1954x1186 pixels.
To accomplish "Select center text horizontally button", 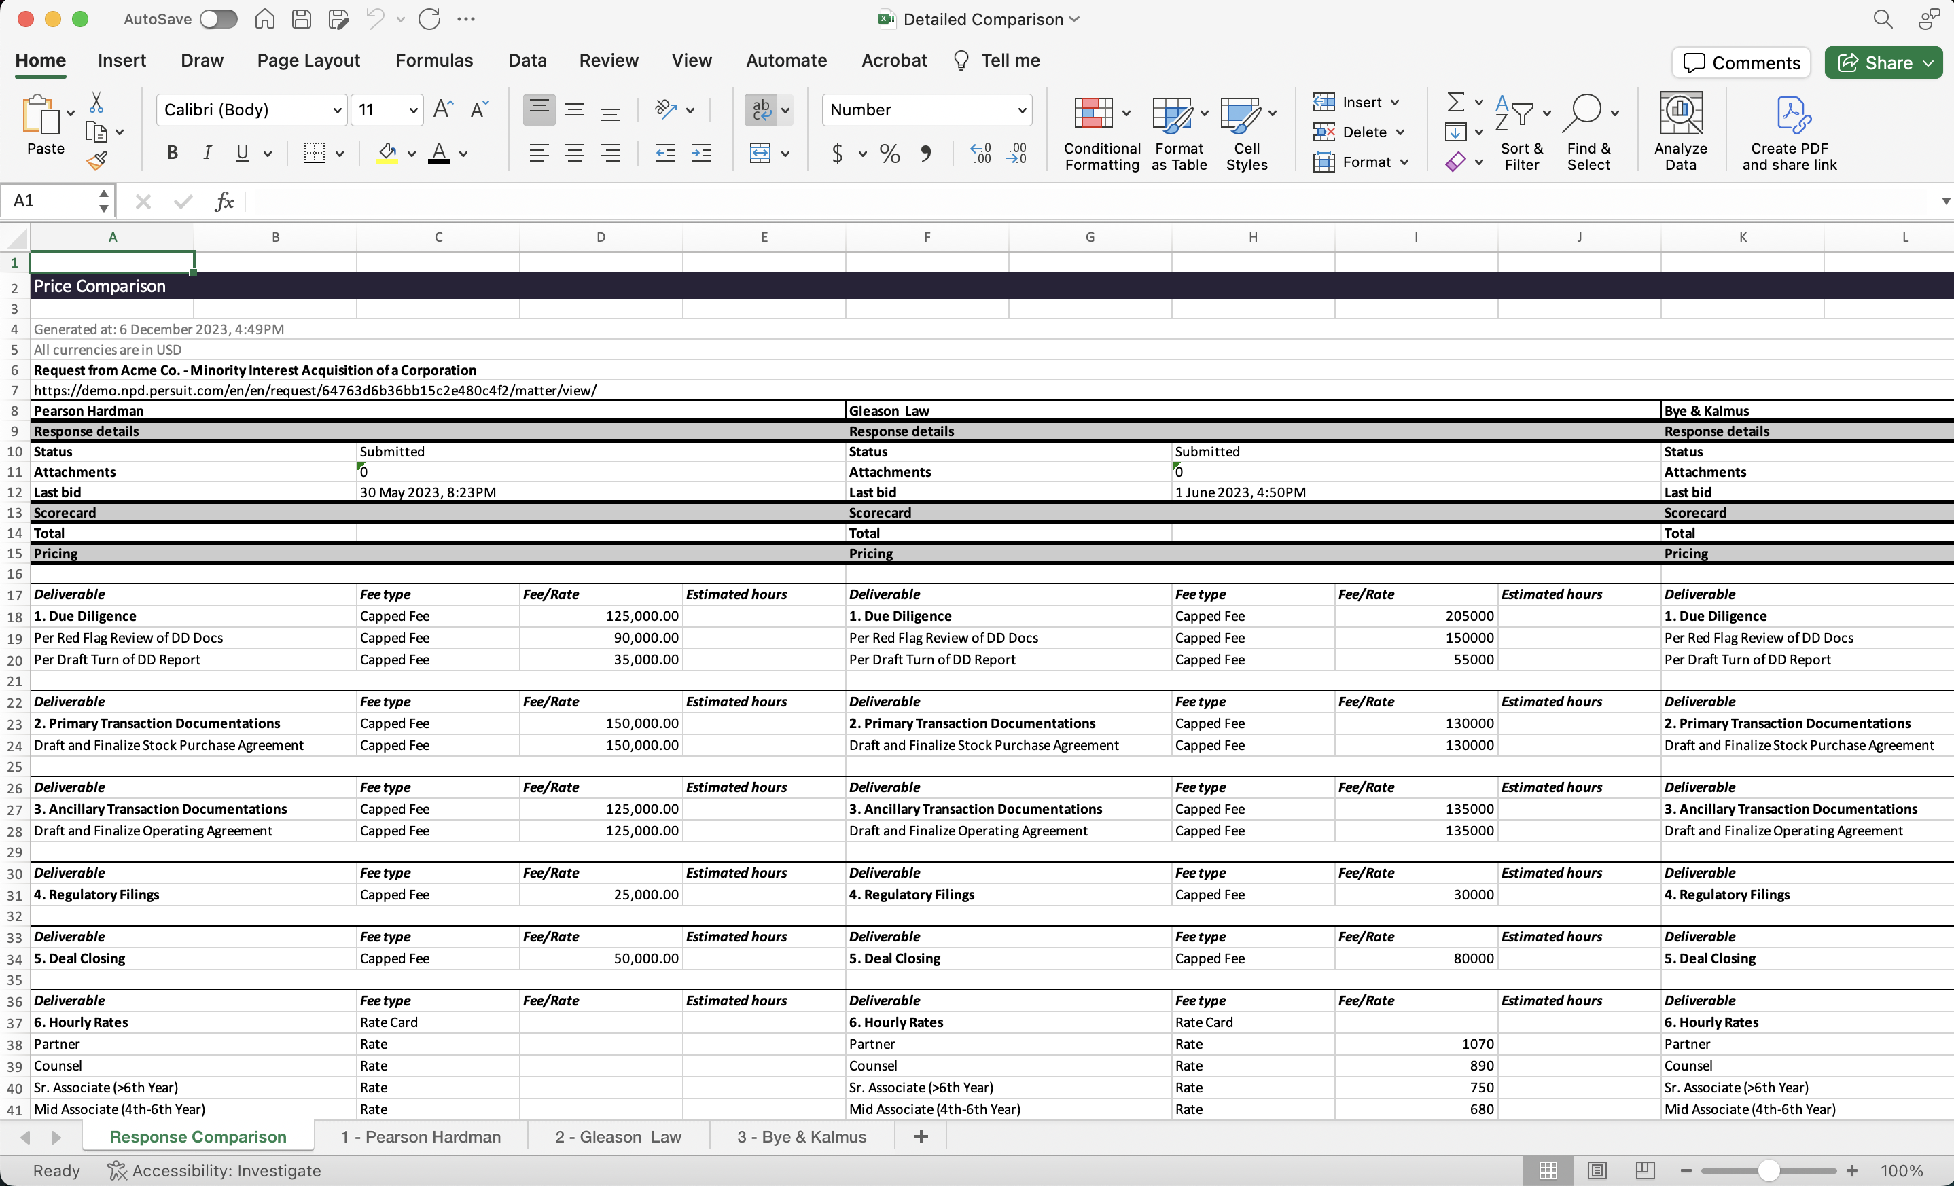I will pyautogui.click(x=575, y=153).
